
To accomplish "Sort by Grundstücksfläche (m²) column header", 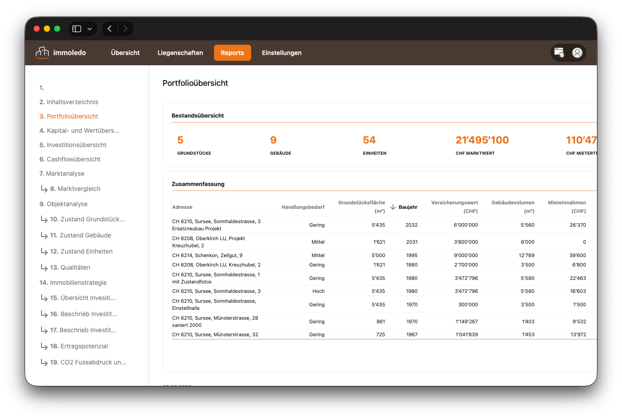I will click(361, 207).
